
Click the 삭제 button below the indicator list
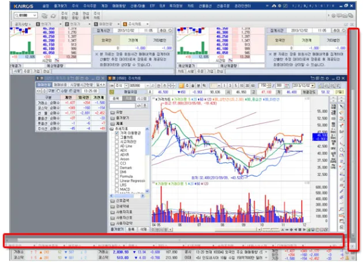coord(143,229)
